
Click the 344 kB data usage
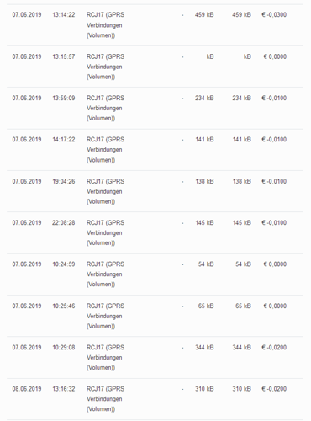tap(204, 348)
